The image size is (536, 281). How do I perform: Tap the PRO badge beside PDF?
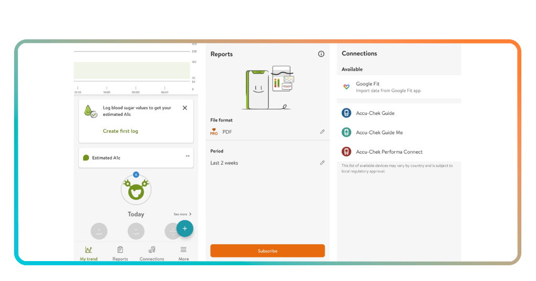point(214,132)
